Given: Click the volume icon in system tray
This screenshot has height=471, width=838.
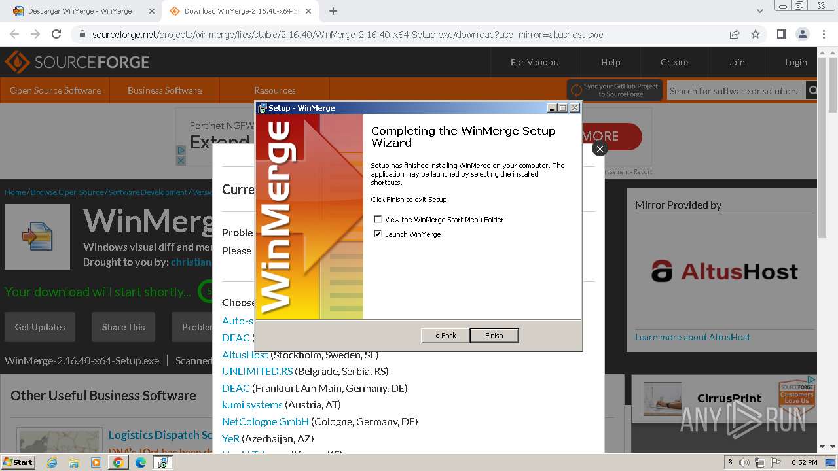Looking at the screenshot, I should pyautogui.click(x=744, y=462).
